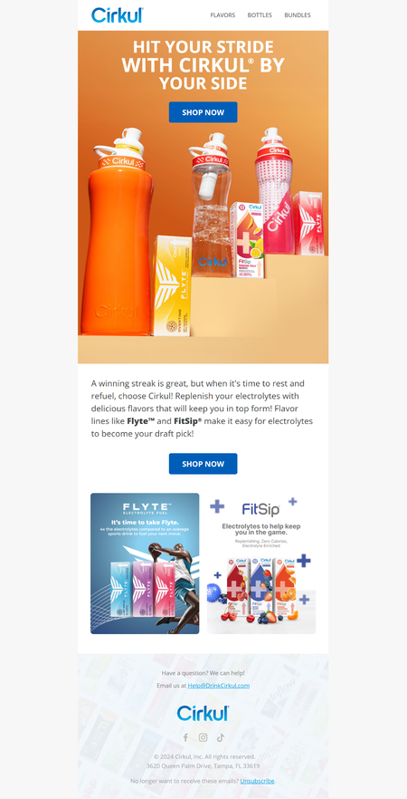Click the pink patterned Cirkul bottle
407x799 pixels.
tap(275, 191)
